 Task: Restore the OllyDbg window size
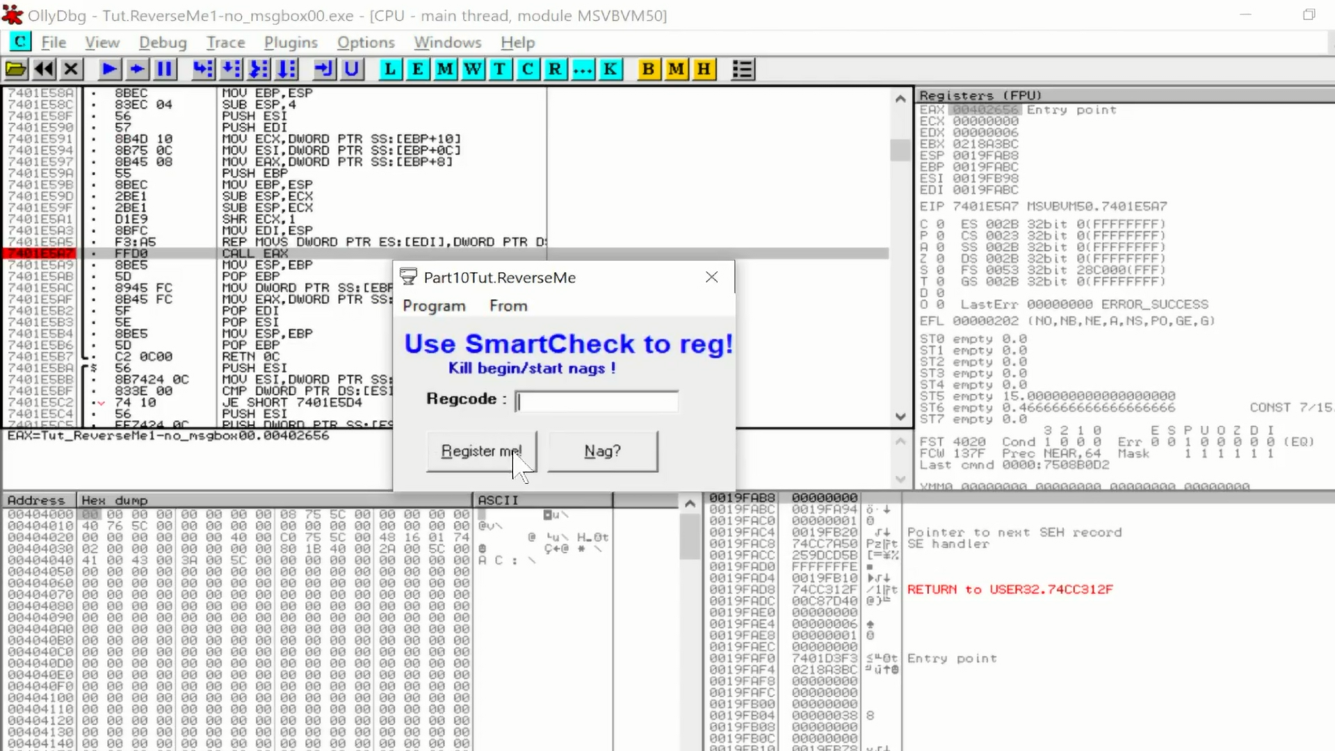[1309, 15]
